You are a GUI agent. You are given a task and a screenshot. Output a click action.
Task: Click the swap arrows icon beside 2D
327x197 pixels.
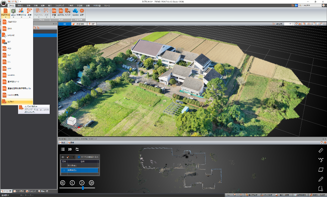[77, 149]
